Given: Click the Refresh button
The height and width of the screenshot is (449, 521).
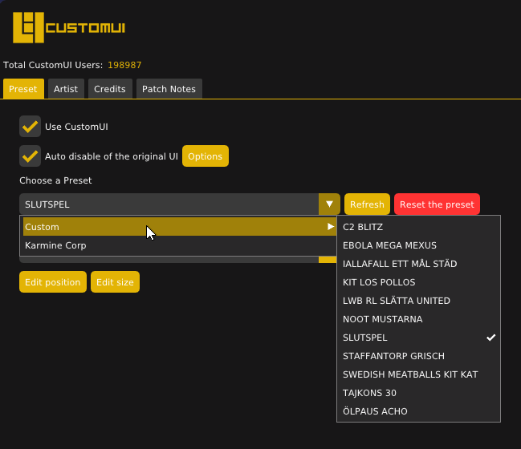Looking at the screenshot, I should point(367,204).
